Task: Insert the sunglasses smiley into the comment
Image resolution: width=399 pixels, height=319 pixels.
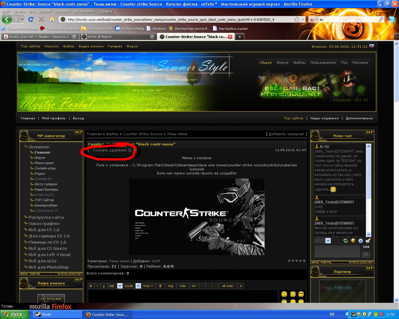Action: 301,294
